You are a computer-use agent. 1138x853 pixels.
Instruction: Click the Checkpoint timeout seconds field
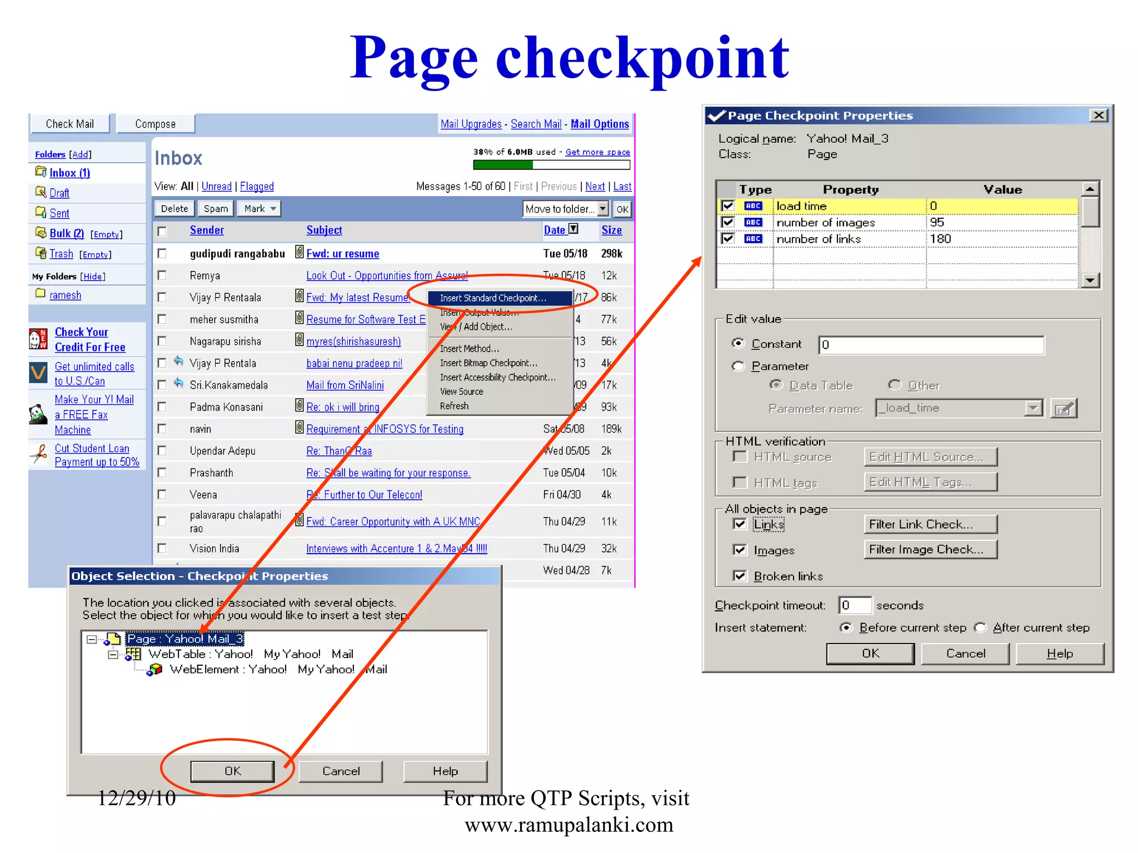[855, 605]
